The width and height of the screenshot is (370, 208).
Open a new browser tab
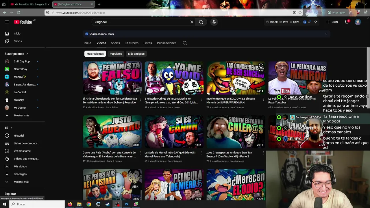pyautogui.click(x=99, y=4)
